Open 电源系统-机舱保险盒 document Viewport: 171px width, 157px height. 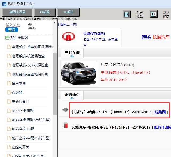click(x=26, y=56)
